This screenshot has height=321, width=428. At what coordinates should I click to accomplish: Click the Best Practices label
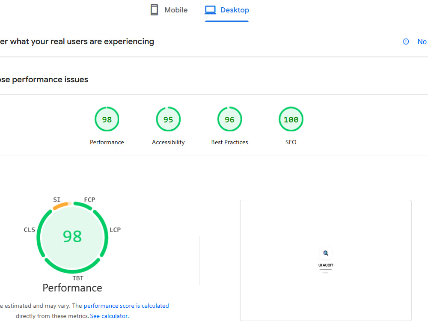point(229,142)
